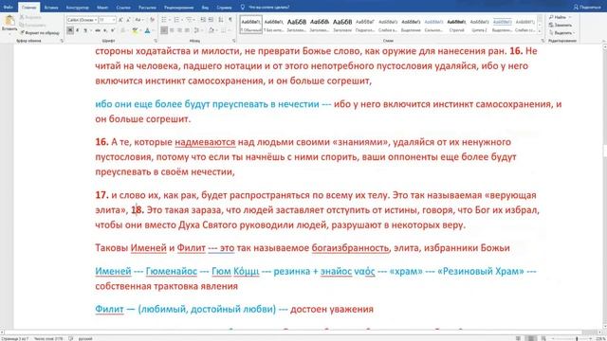Open the font size combo box
The width and height of the screenshot is (607, 341).
pos(107,20)
